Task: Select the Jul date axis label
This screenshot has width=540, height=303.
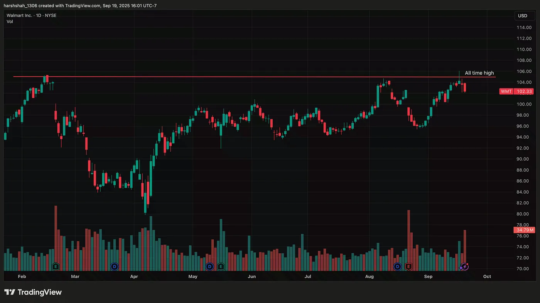Action: point(308,276)
